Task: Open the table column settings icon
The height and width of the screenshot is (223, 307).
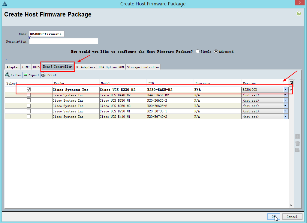Action: click(x=291, y=82)
